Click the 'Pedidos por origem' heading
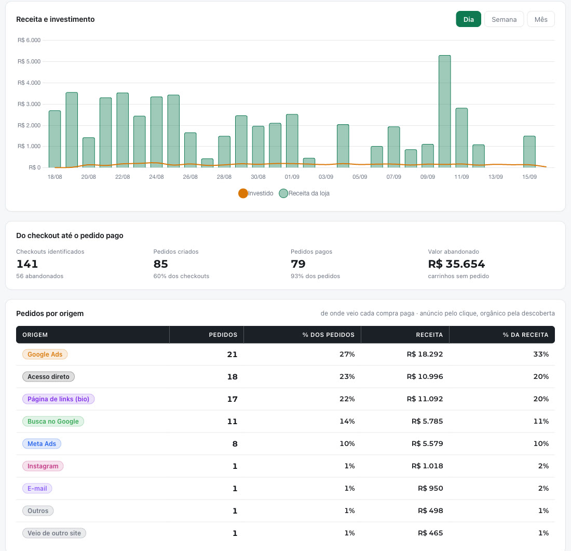This screenshot has height=551, width=571. [50, 313]
